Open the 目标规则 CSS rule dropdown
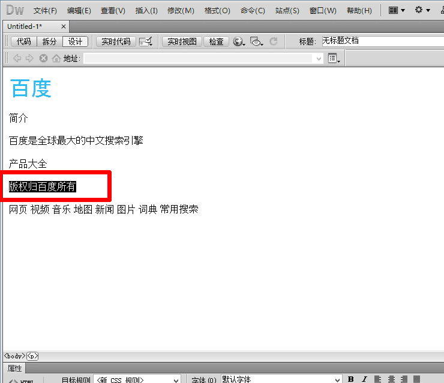 point(137,379)
